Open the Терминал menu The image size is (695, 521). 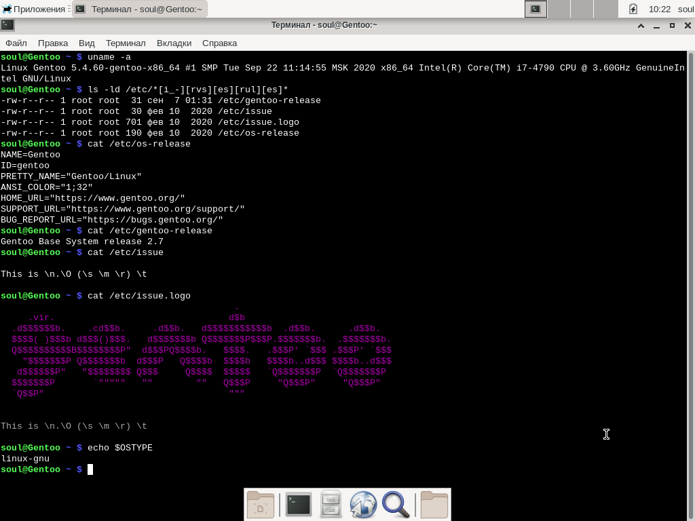126,43
